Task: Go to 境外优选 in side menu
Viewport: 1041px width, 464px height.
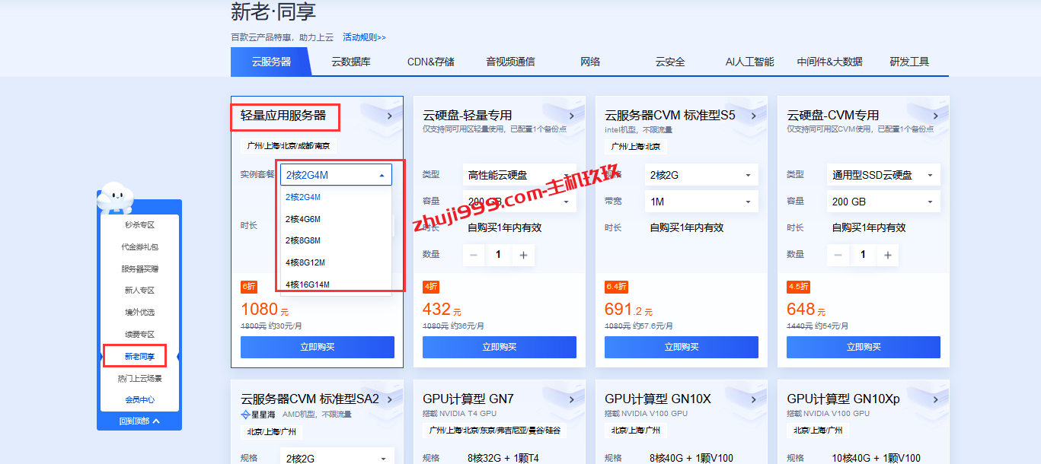Action: click(x=139, y=313)
